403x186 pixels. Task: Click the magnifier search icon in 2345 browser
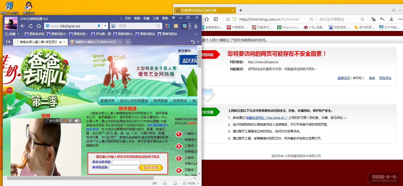(x=159, y=26)
